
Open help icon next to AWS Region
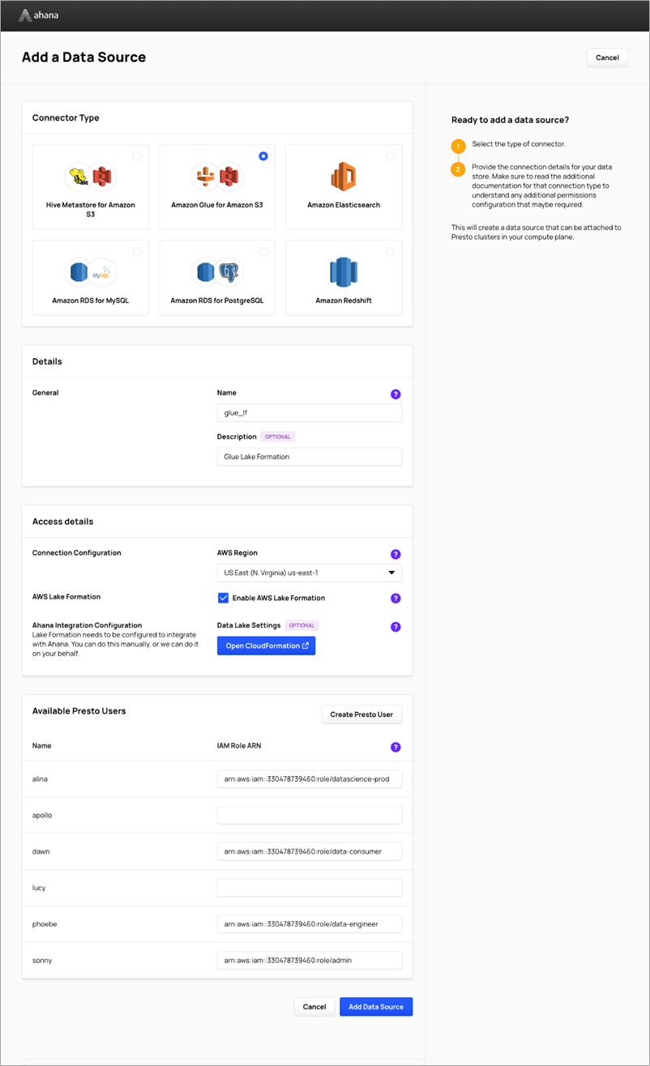click(396, 555)
